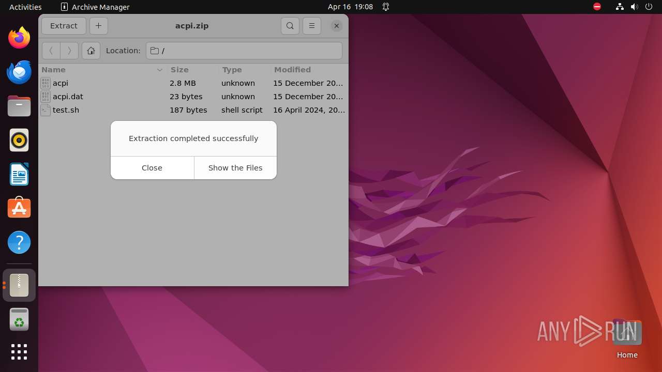Screen dimensions: 662x372
Task: Click the 23 bytes size cell
Action: 186,97
